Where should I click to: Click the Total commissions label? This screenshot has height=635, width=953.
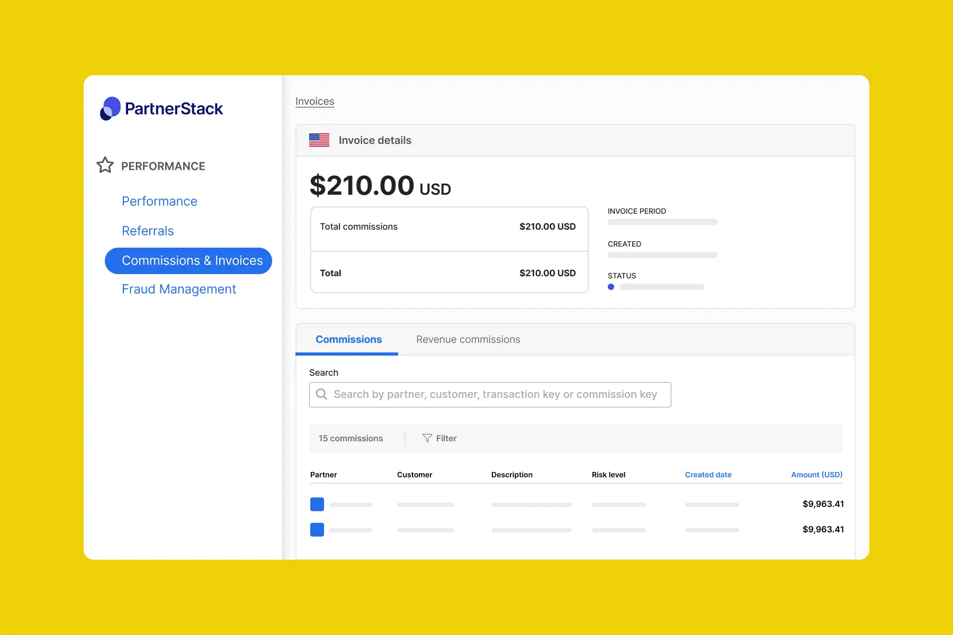[358, 226]
